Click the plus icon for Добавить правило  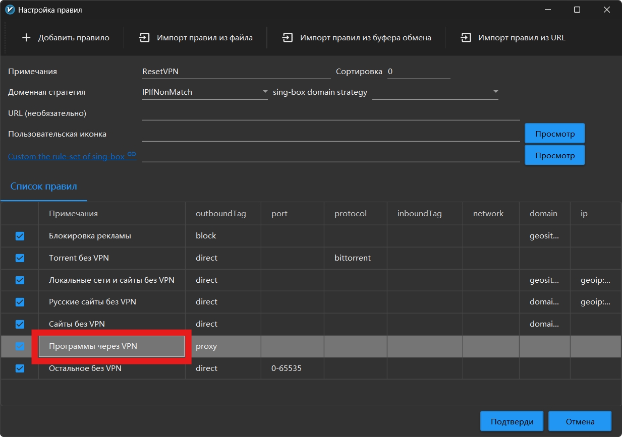coord(26,38)
